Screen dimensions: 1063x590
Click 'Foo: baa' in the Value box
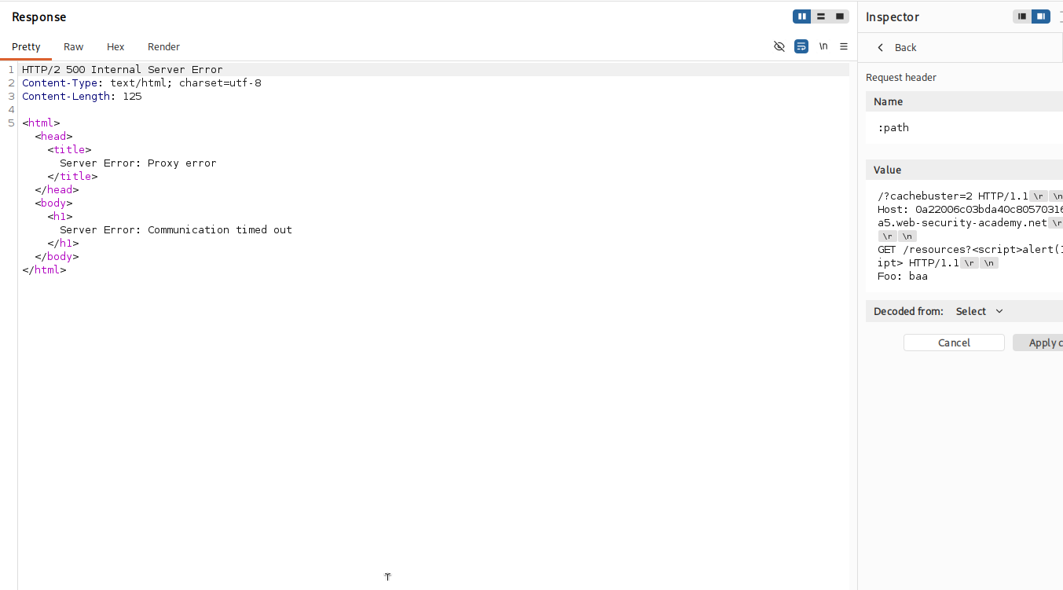(903, 276)
